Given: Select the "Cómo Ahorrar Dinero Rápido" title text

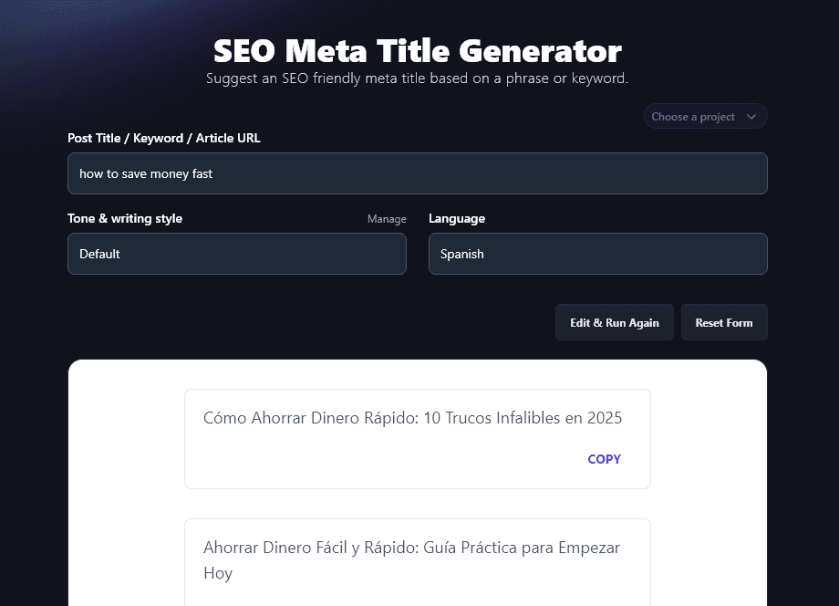Looking at the screenshot, I should click(x=309, y=418).
